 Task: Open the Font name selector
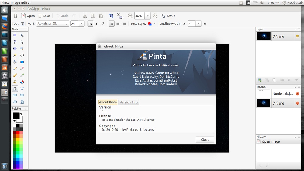[x=53, y=23]
